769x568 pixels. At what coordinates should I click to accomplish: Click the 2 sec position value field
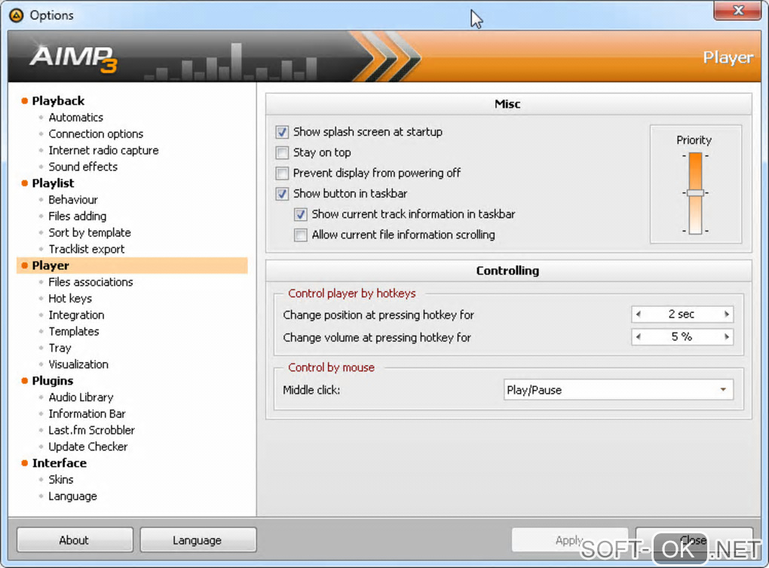682,314
